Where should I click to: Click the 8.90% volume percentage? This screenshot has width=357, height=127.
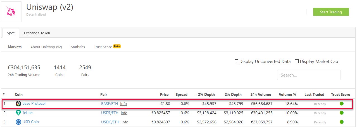[292, 122]
